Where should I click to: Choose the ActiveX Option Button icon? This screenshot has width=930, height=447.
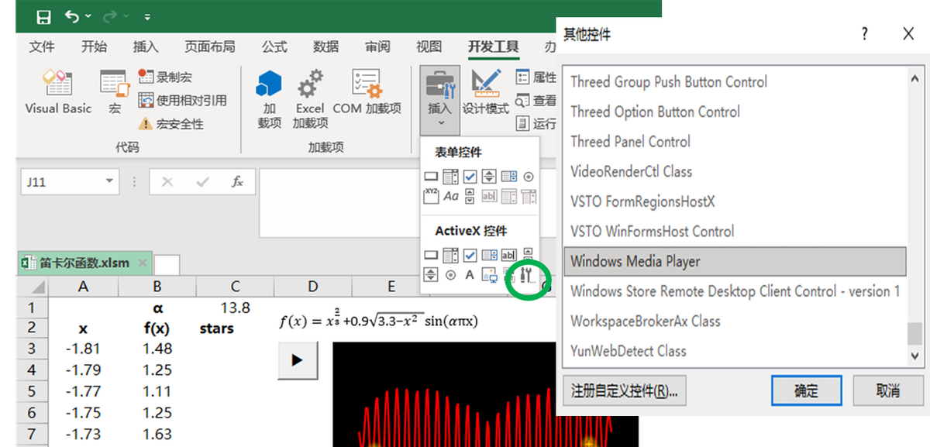pyautogui.click(x=450, y=274)
